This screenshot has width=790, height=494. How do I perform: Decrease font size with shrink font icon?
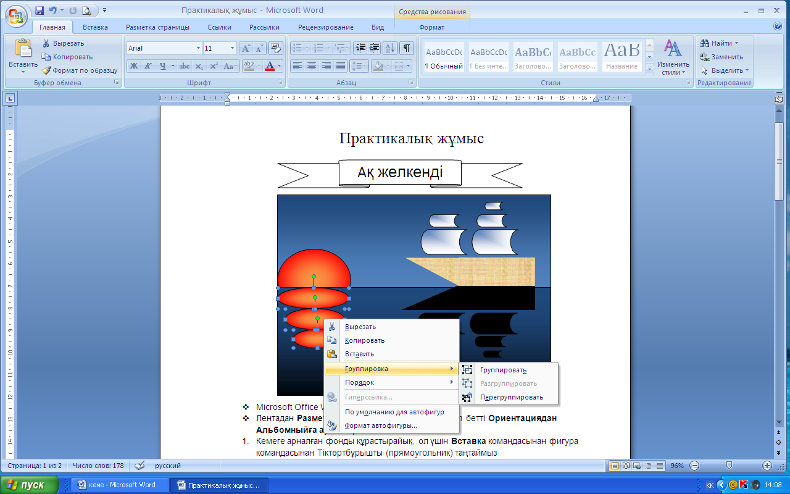point(259,48)
